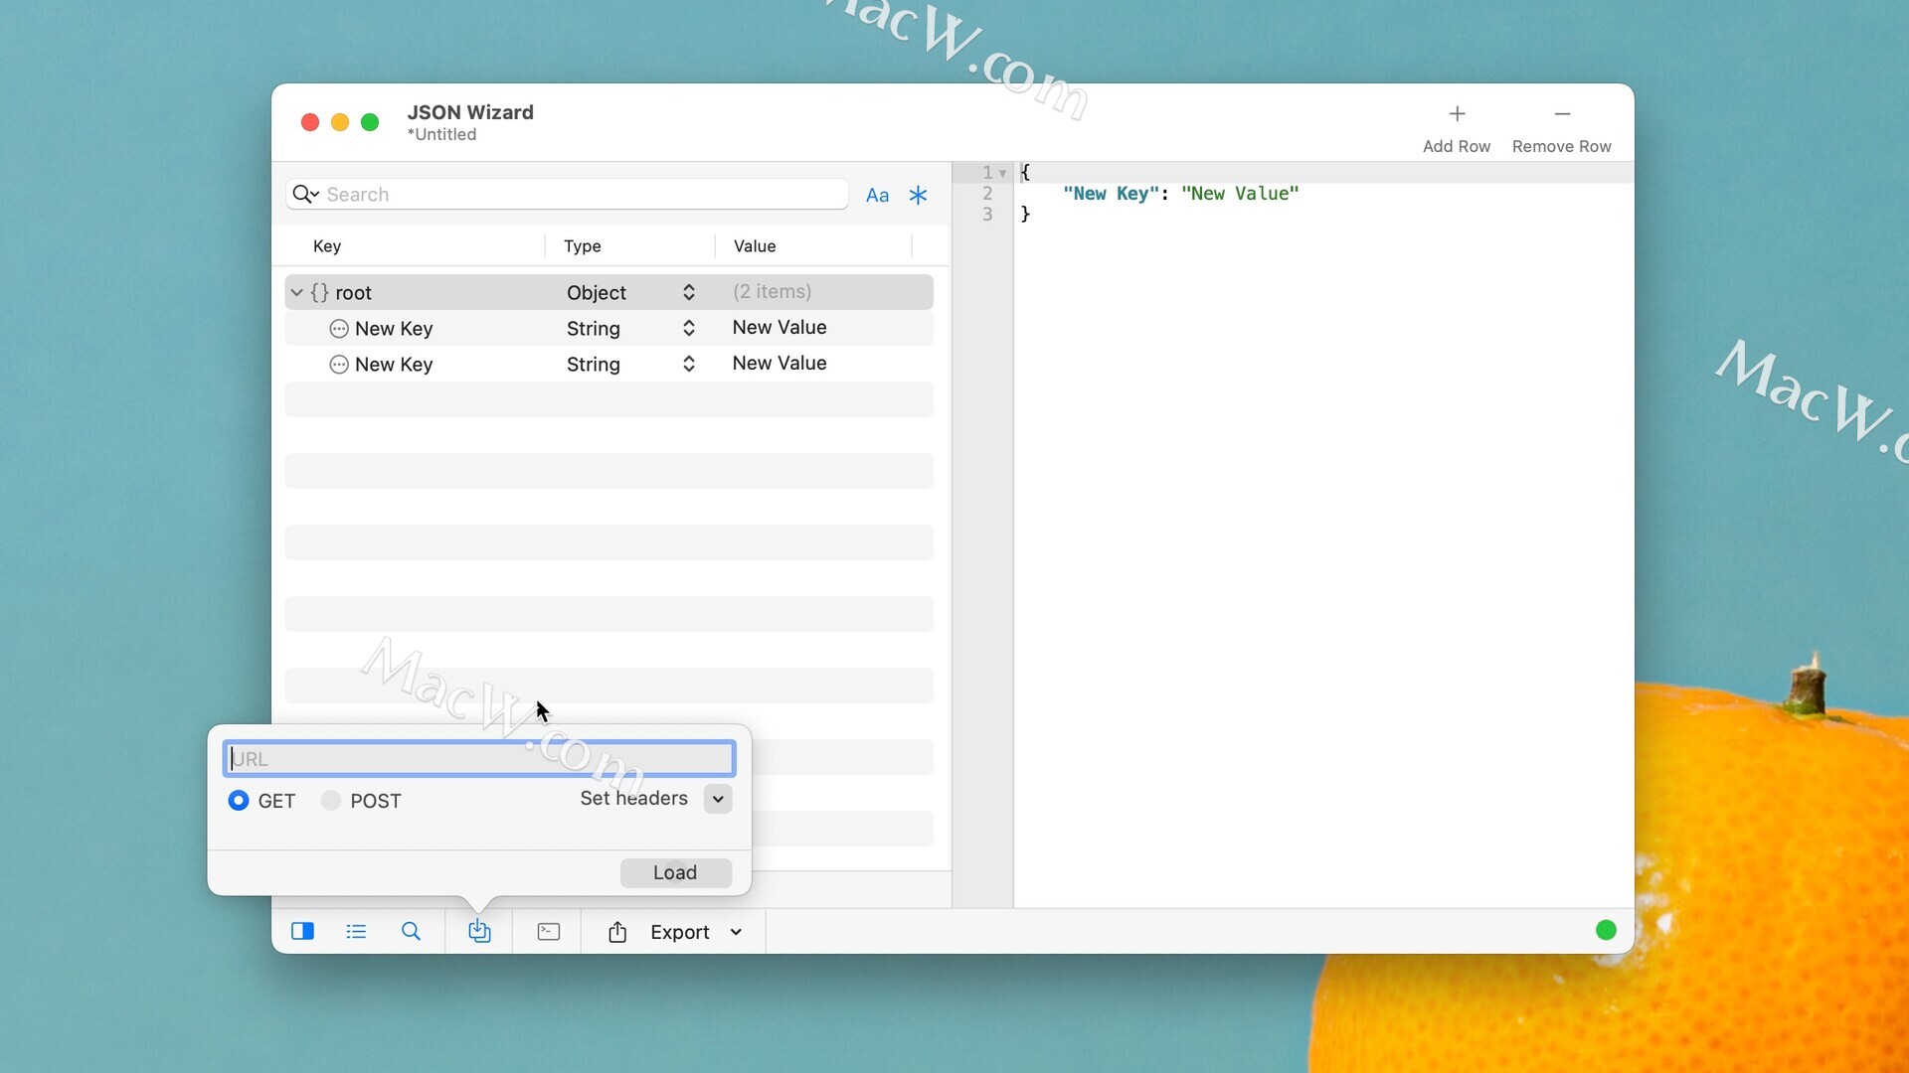The image size is (1909, 1073).
Task: Click the list view icon
Action: pos(356,931)
